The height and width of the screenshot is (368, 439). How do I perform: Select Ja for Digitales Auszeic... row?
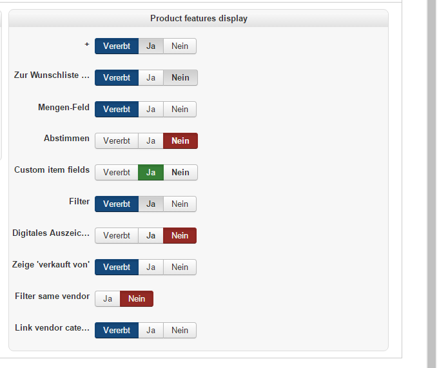151,236
